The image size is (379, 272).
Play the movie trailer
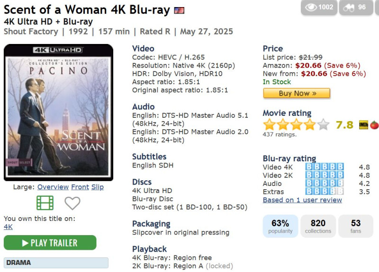pos(50,243)
